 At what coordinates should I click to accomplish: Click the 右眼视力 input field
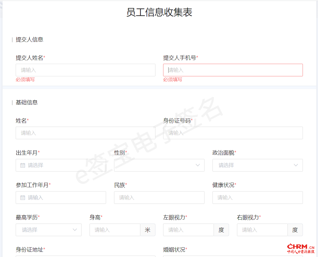[262, 230]
